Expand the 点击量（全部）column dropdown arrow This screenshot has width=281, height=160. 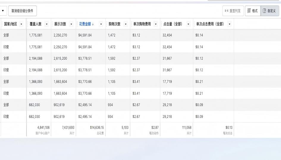pyautogui.click(x=188, y=24)
